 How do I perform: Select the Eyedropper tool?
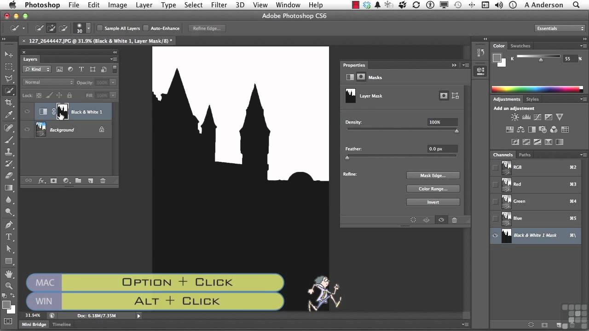pyautogui.click(x=9, y=114)
